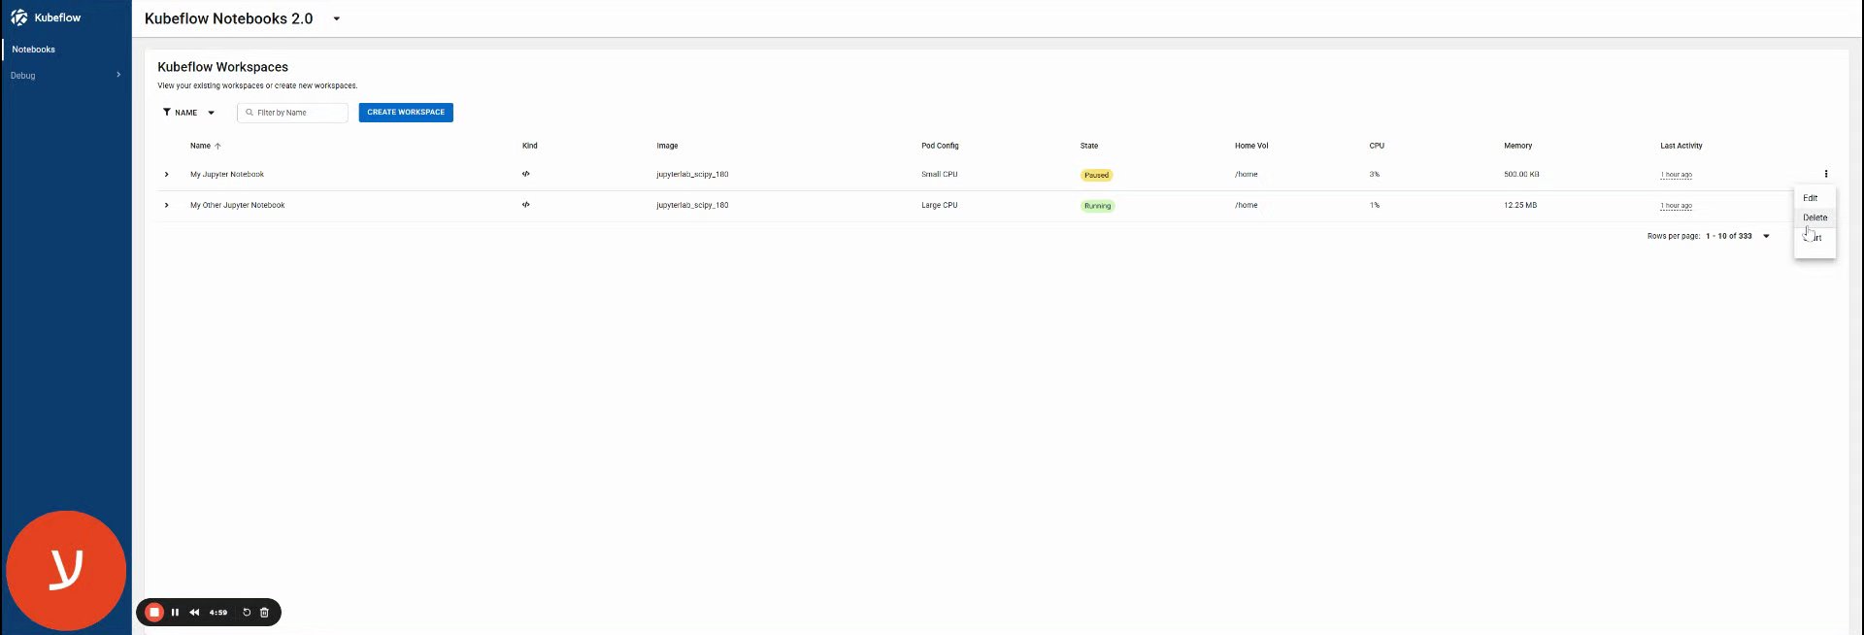Click the rewind icon in recorder bar
The height and width of the screenshot is (635, 1864).
click(x=194, y=613)
